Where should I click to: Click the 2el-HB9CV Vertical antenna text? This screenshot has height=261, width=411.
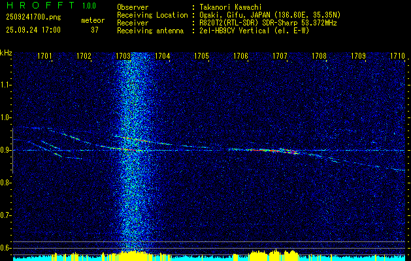pyautogui.click(x=254, y=31)
